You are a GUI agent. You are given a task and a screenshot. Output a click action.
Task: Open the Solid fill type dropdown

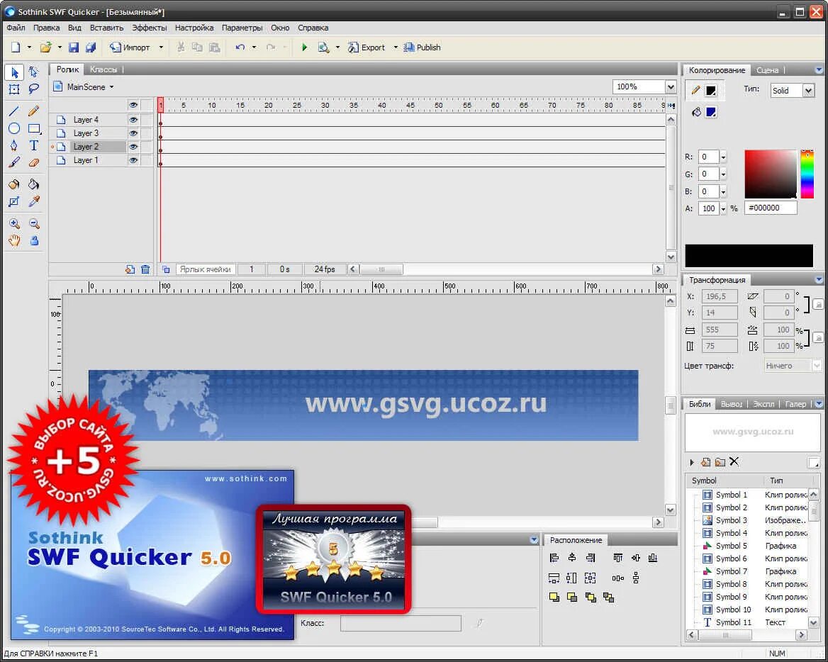pos(808,91)
